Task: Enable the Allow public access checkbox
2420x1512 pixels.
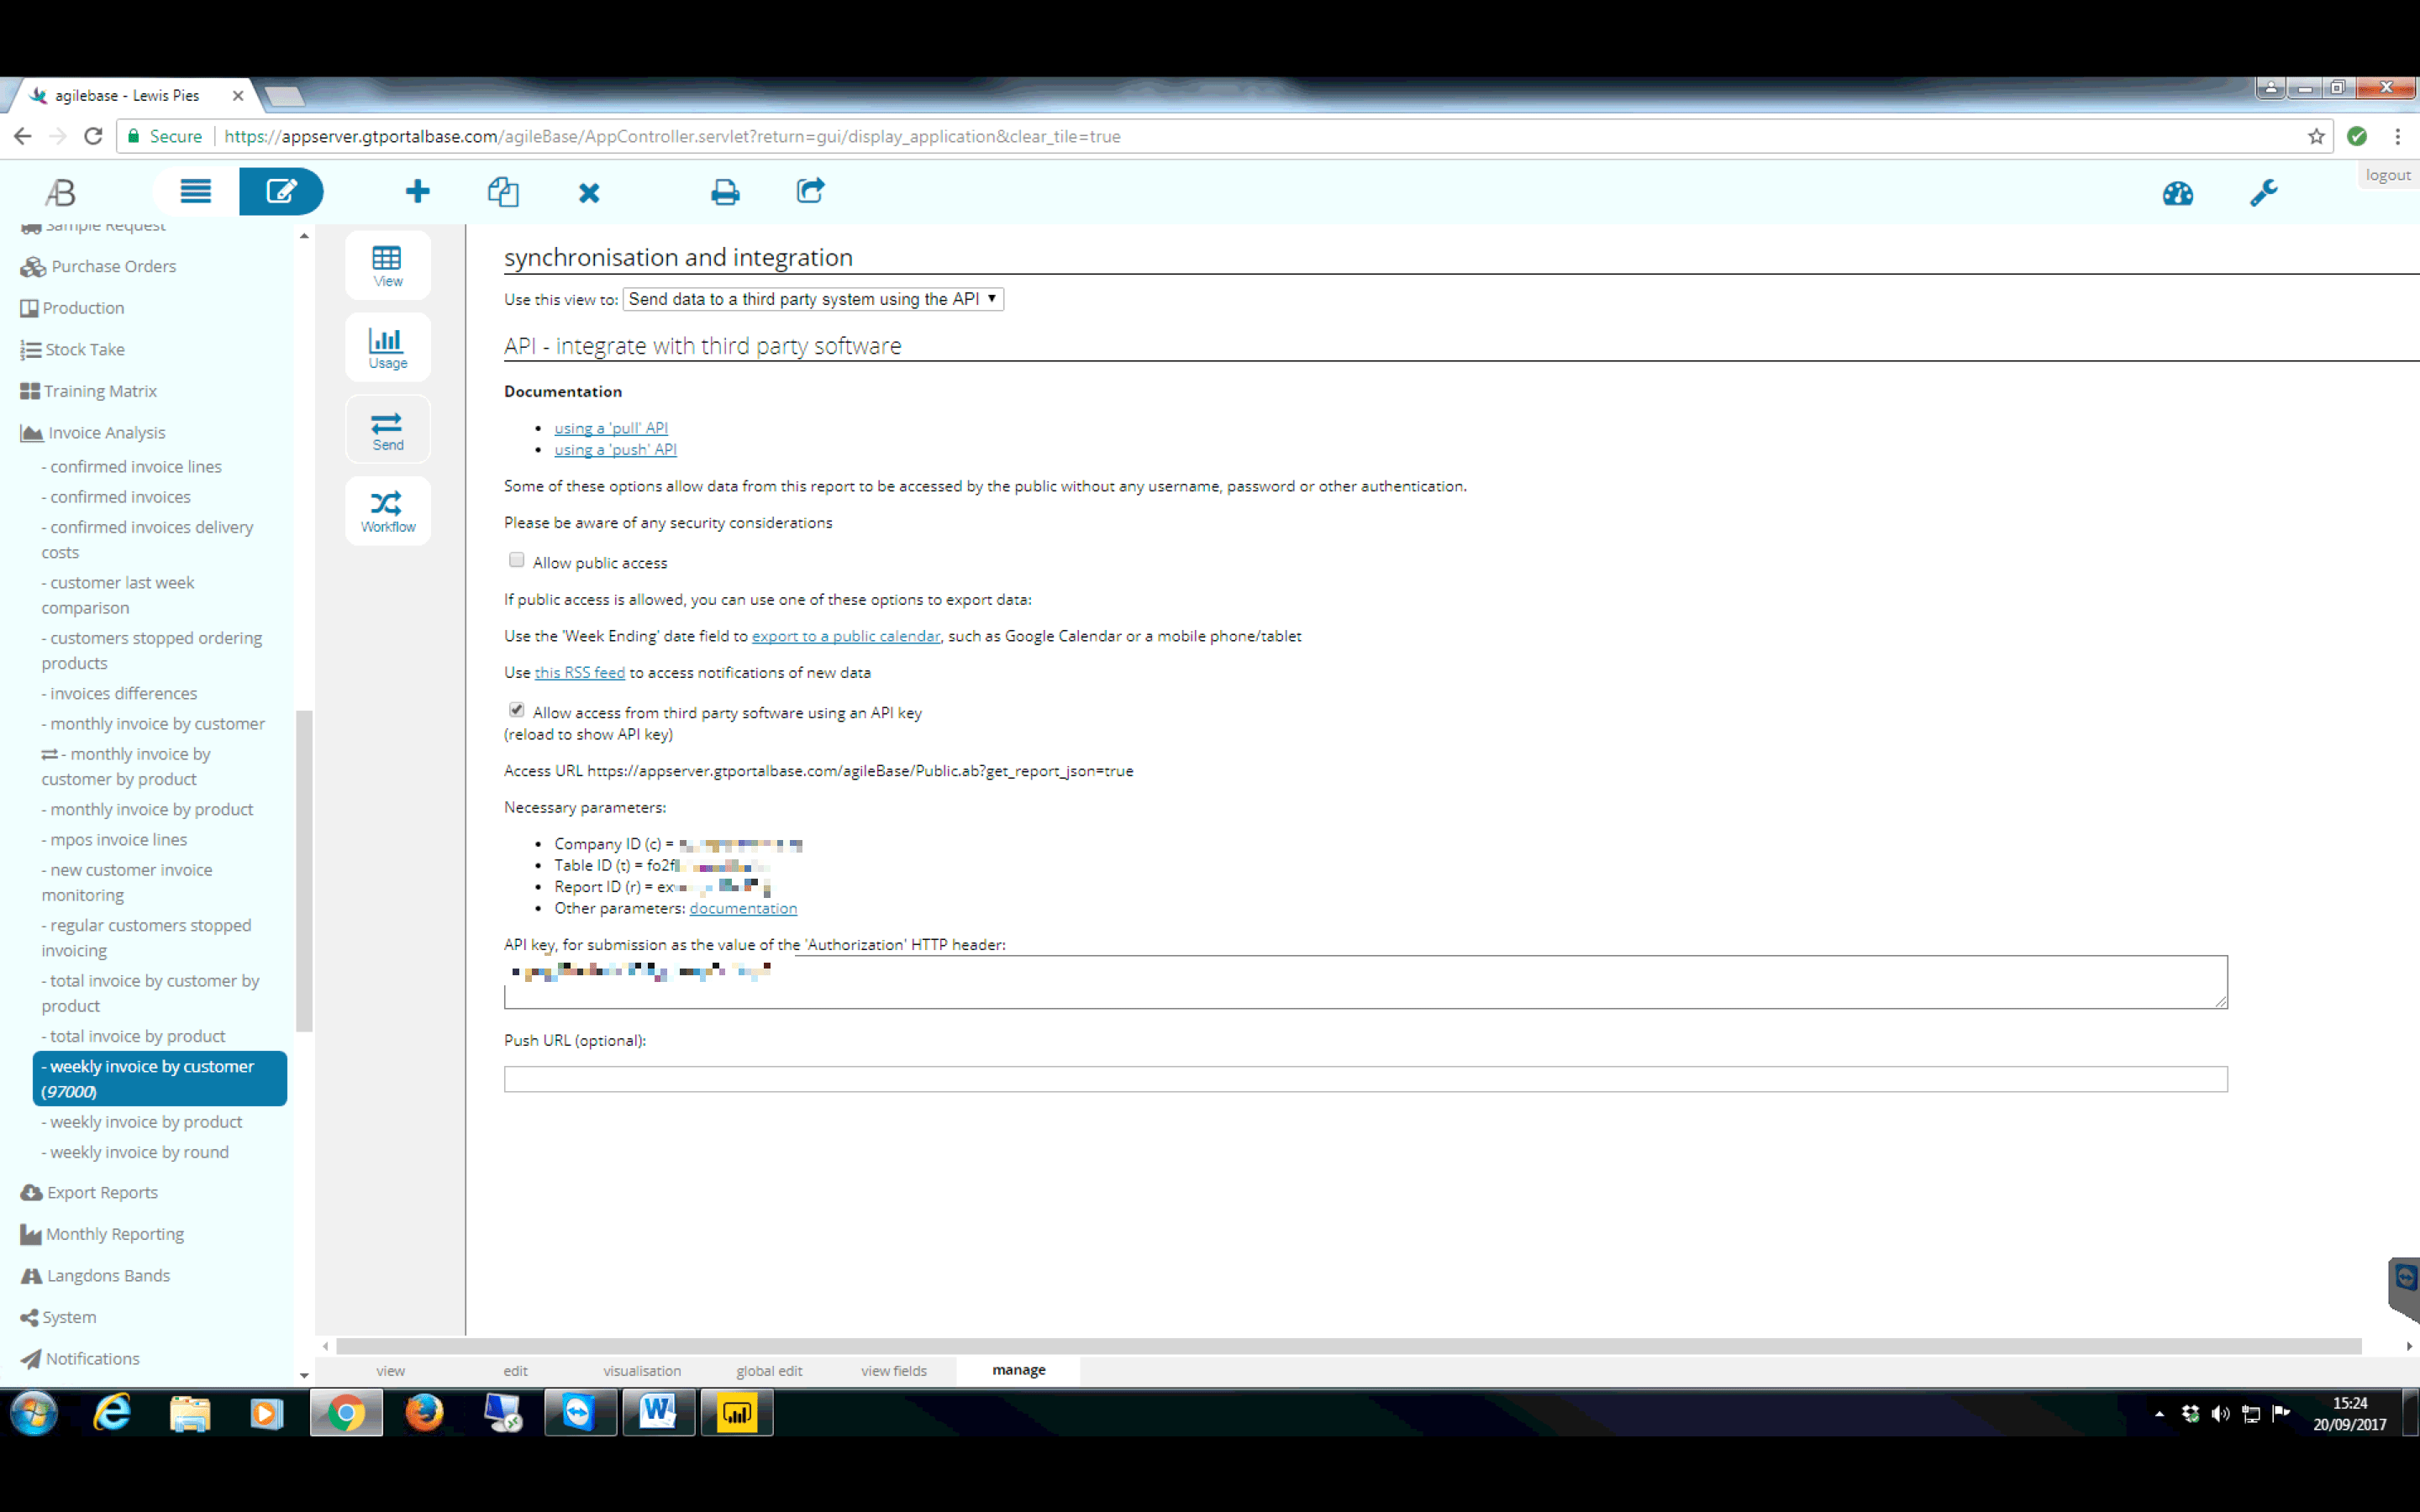Action: pos(517,560)
